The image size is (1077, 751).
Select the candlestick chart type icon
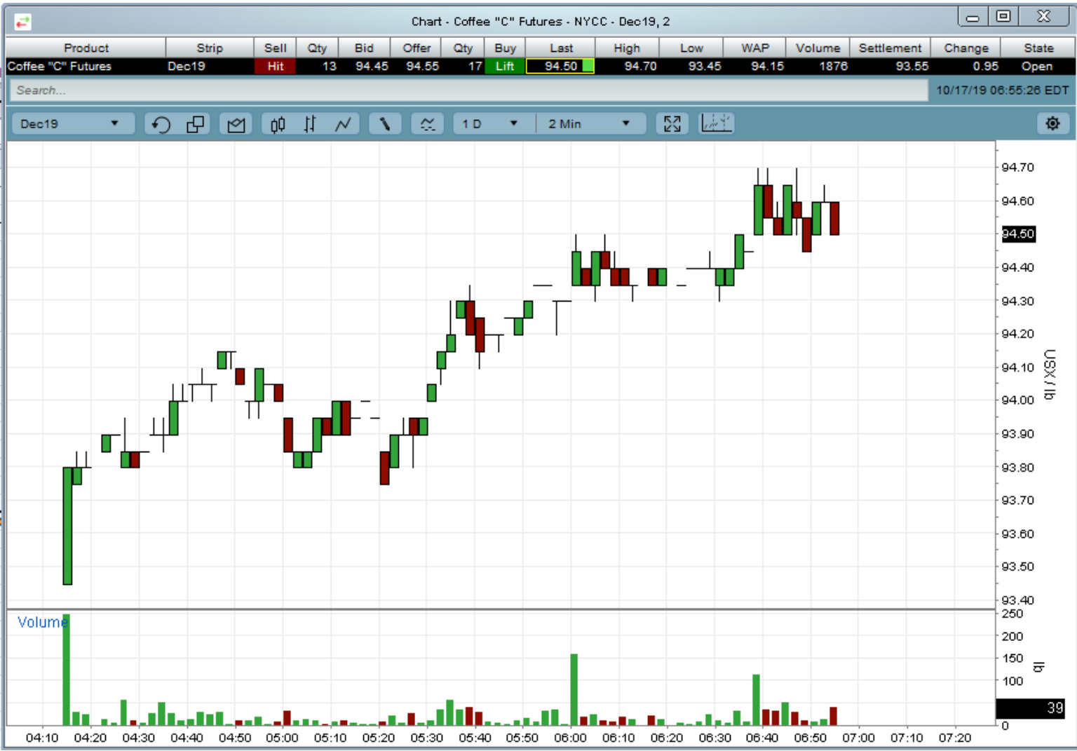click(278, 124)
